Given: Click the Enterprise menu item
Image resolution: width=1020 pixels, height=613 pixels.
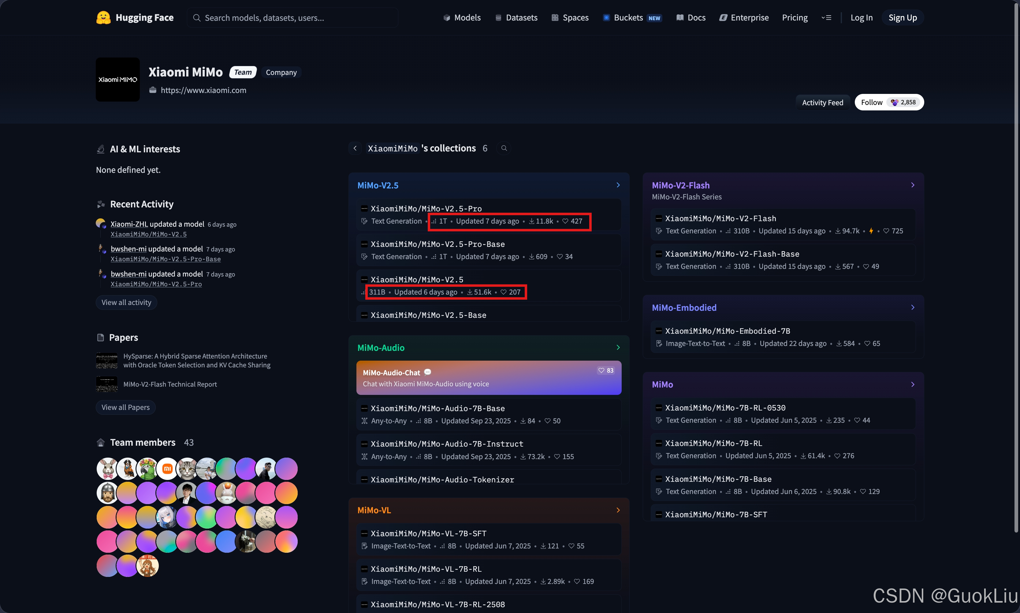Looking at the screenshot, I should coord(744,18).
